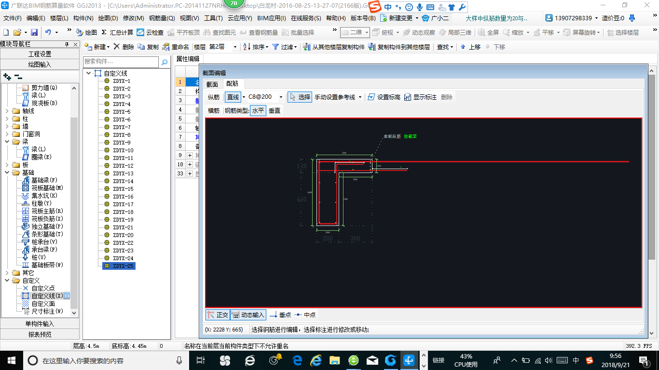This screenshot has height=370, width=659.
Task: Click 动态观察 orbit view tool
Action: coord(419,32)
